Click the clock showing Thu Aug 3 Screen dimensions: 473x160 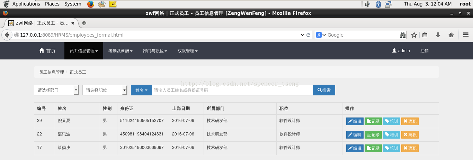(x=428, y=4)
